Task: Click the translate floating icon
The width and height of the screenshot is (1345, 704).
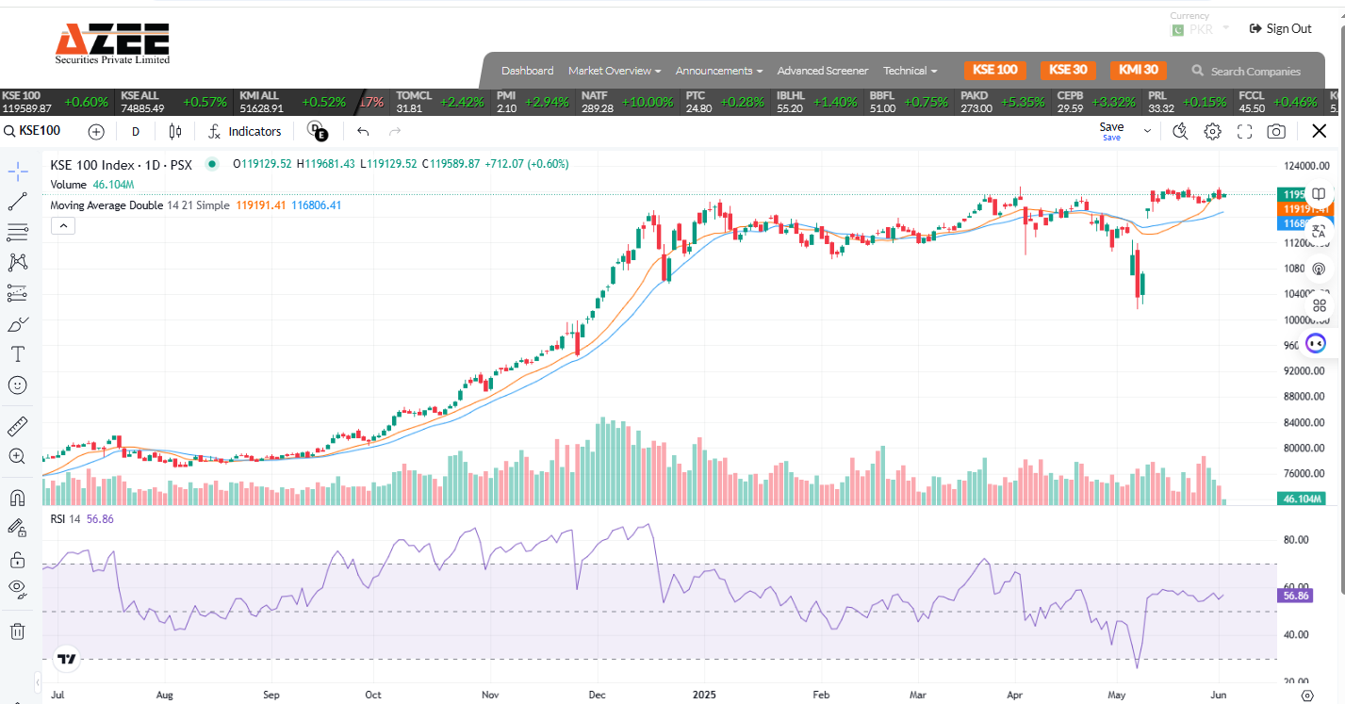Action: (1319, 231)
